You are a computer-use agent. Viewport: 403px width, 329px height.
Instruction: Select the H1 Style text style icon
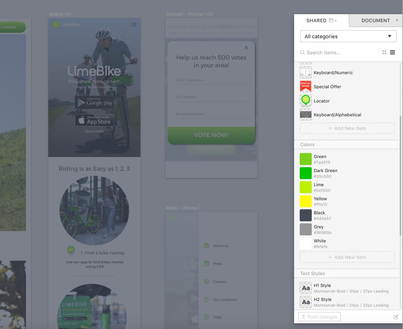[x=306, y=288]
